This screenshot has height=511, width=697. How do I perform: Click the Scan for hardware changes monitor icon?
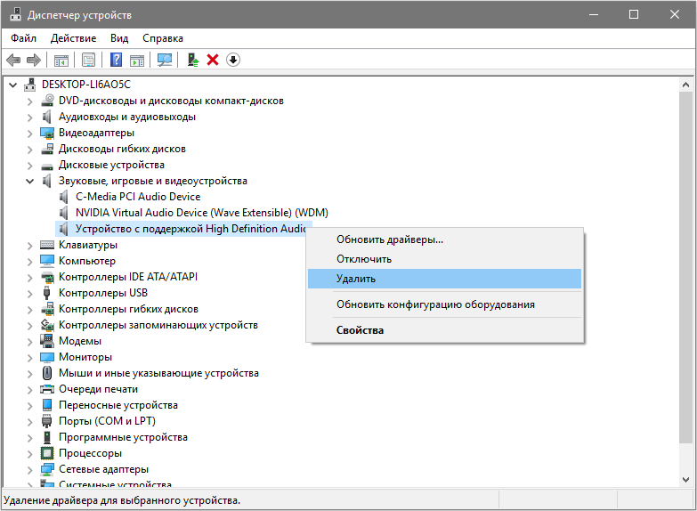(x=164, y=60)
